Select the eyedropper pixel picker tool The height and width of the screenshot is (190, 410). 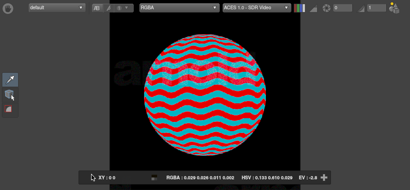[10, 80]
